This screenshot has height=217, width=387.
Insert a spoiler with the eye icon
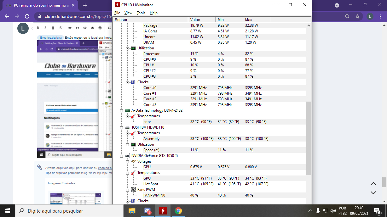(93, 28)
